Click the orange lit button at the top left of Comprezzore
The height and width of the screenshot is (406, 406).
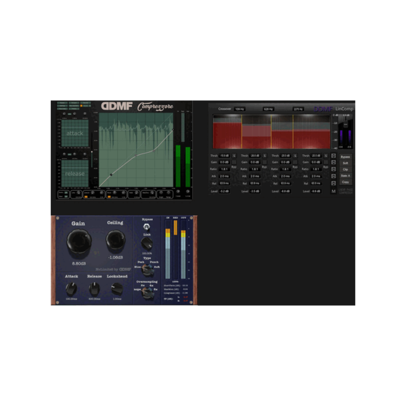(x=81, y=106)
